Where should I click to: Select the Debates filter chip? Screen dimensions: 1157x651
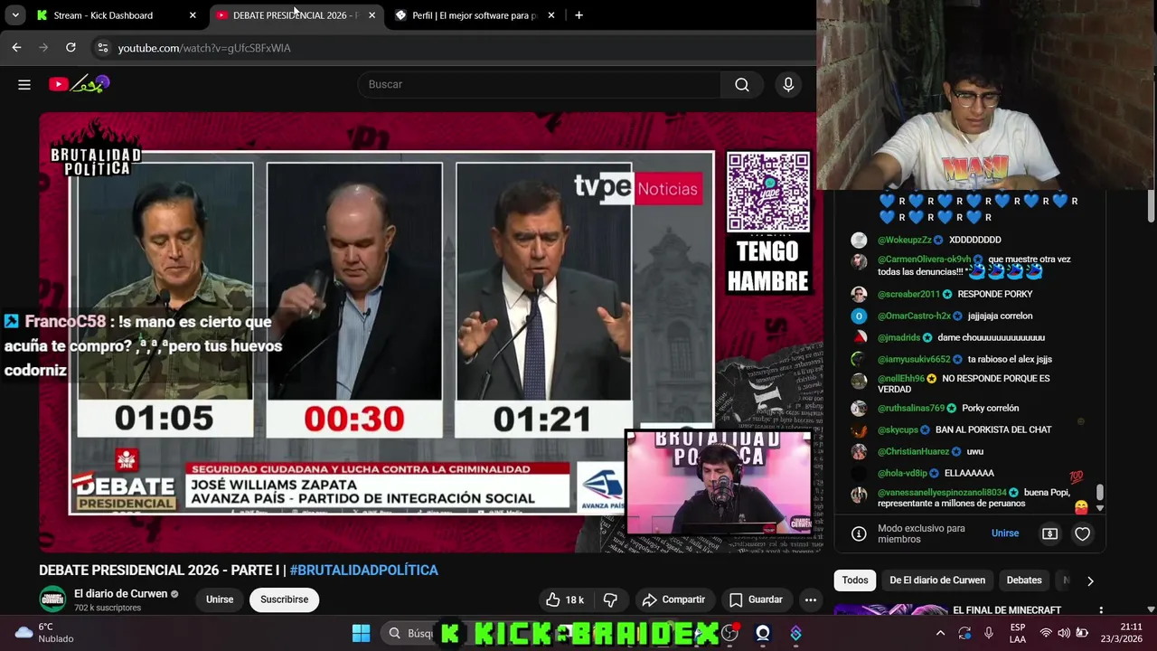[1024, 580]
